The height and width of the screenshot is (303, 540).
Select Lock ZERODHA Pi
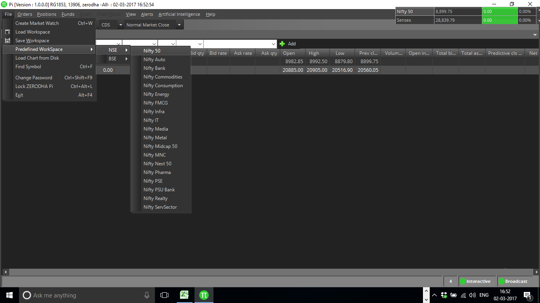(x=49, y=86)
